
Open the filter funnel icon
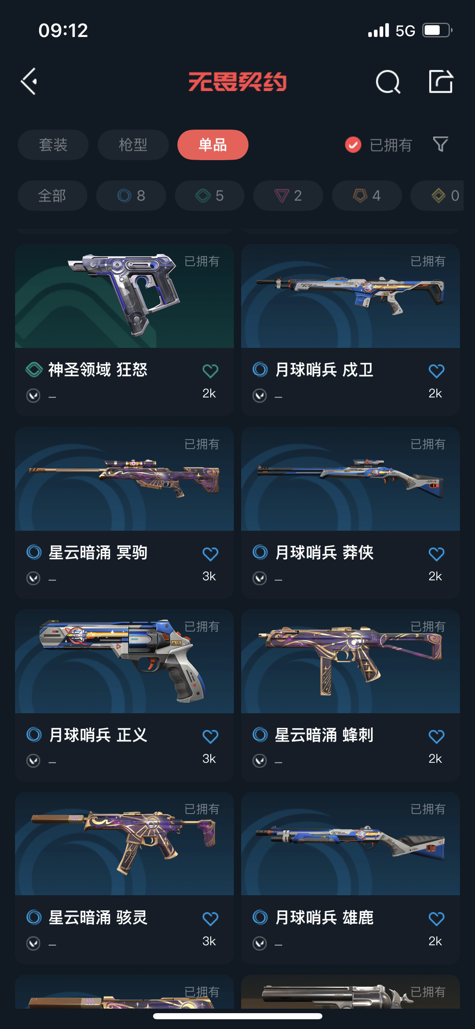[440, 144]
